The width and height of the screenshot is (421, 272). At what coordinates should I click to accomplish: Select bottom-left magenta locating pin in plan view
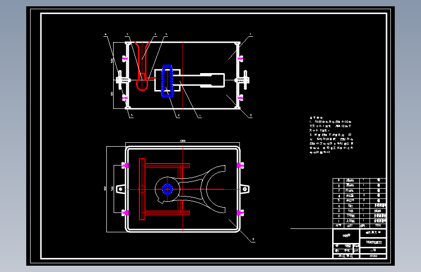click(x=125, y=213)
